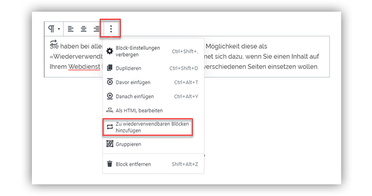Click the text 'verschiedenen Seiten einsetzen wollen.'

pos(261,67)
